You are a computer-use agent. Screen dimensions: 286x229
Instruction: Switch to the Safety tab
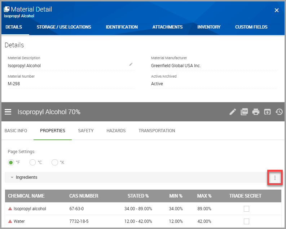pyautogui.click(x=86, y=131)
